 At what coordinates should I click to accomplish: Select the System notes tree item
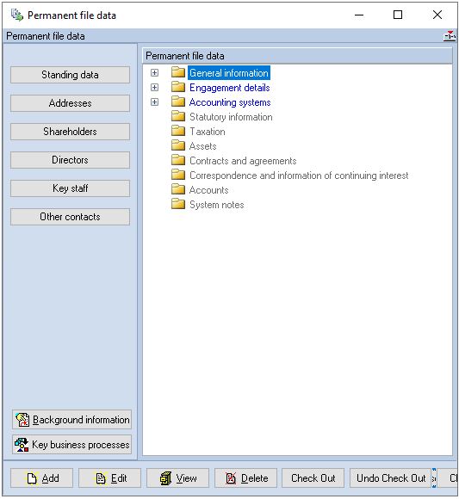point(217,205)
